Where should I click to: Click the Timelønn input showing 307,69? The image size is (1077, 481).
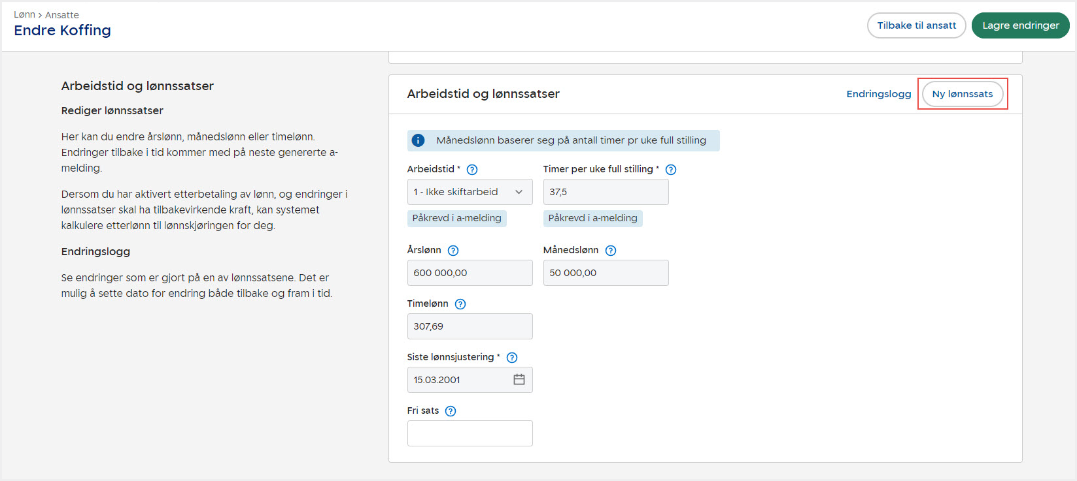pos(470,326)
